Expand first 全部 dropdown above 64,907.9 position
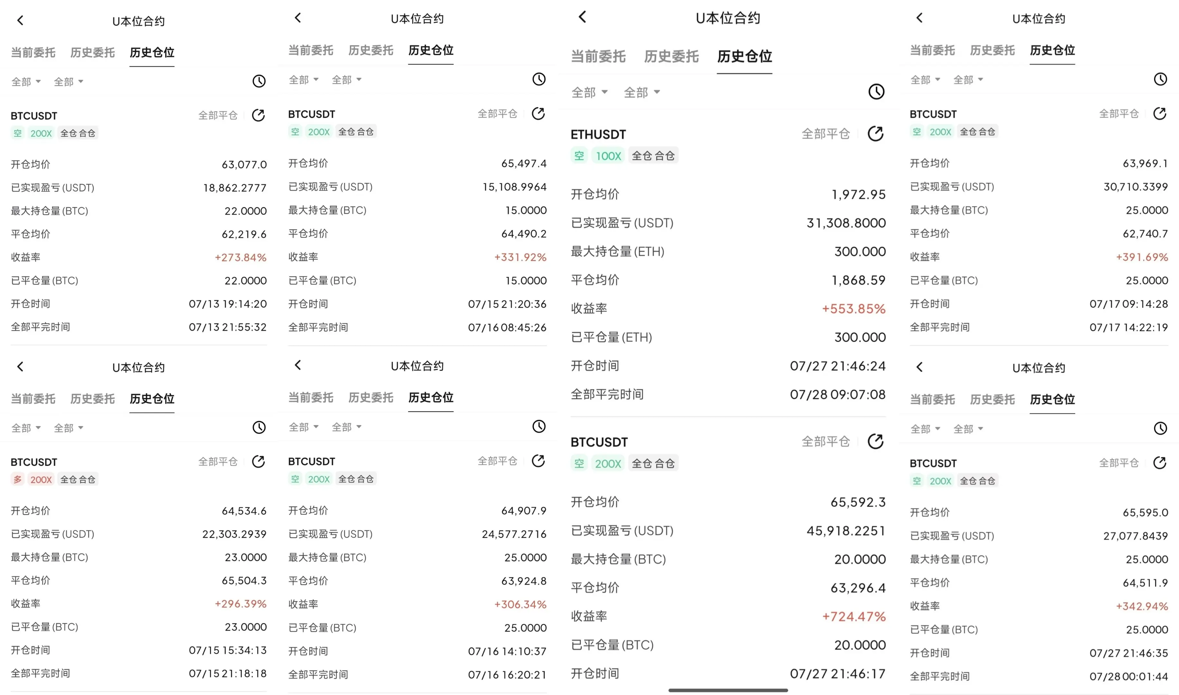The width and height of the screenshot is (1179, 695). (304, 427)
